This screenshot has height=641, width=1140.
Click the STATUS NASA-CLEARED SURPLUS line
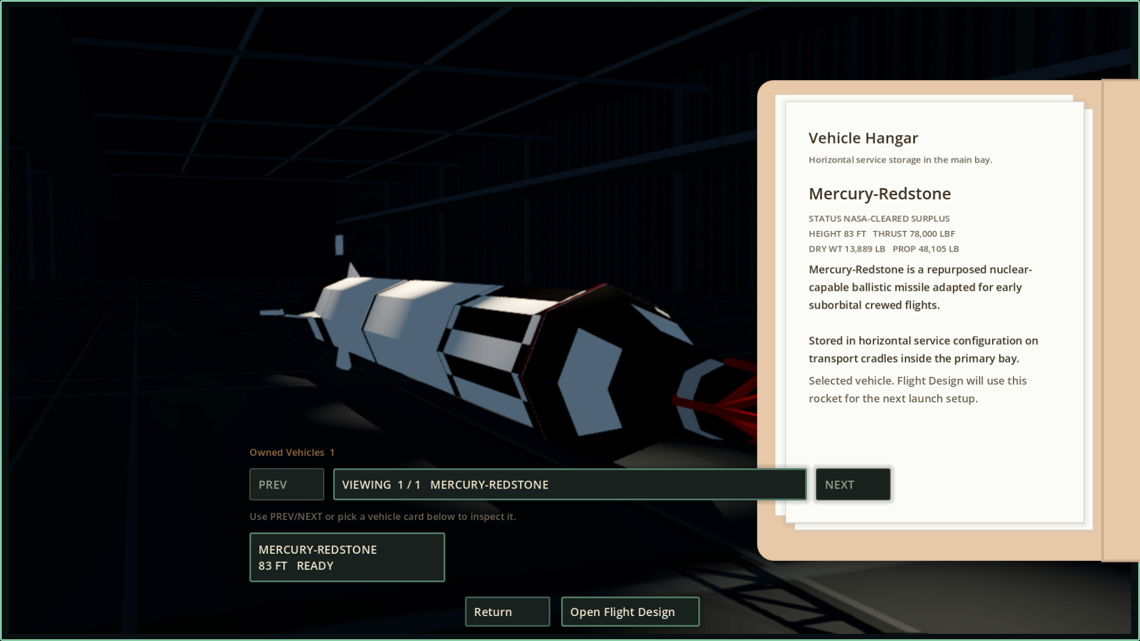(x=879, y=218)
